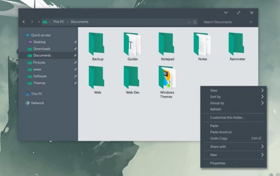Screen dimensions: 280x176
Task: Expand the Share with submenu arrow
Action: 262,147
